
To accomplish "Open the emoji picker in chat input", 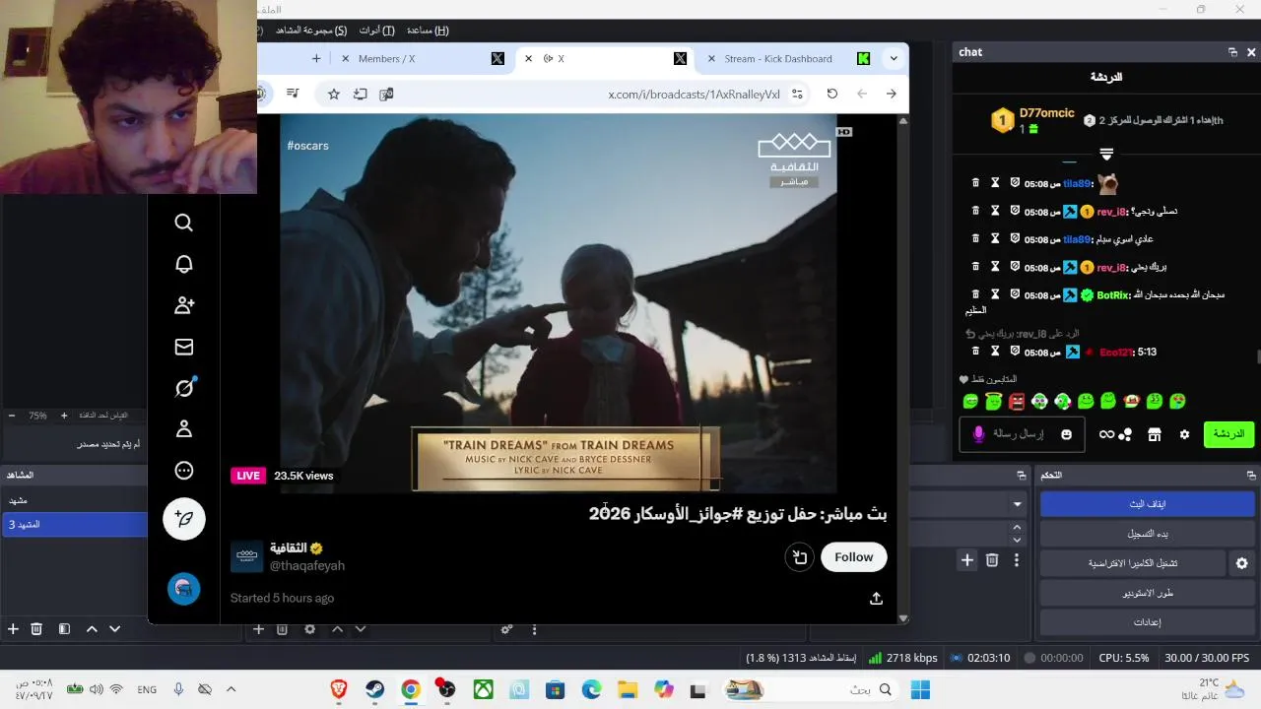I will click(1066, 434).
